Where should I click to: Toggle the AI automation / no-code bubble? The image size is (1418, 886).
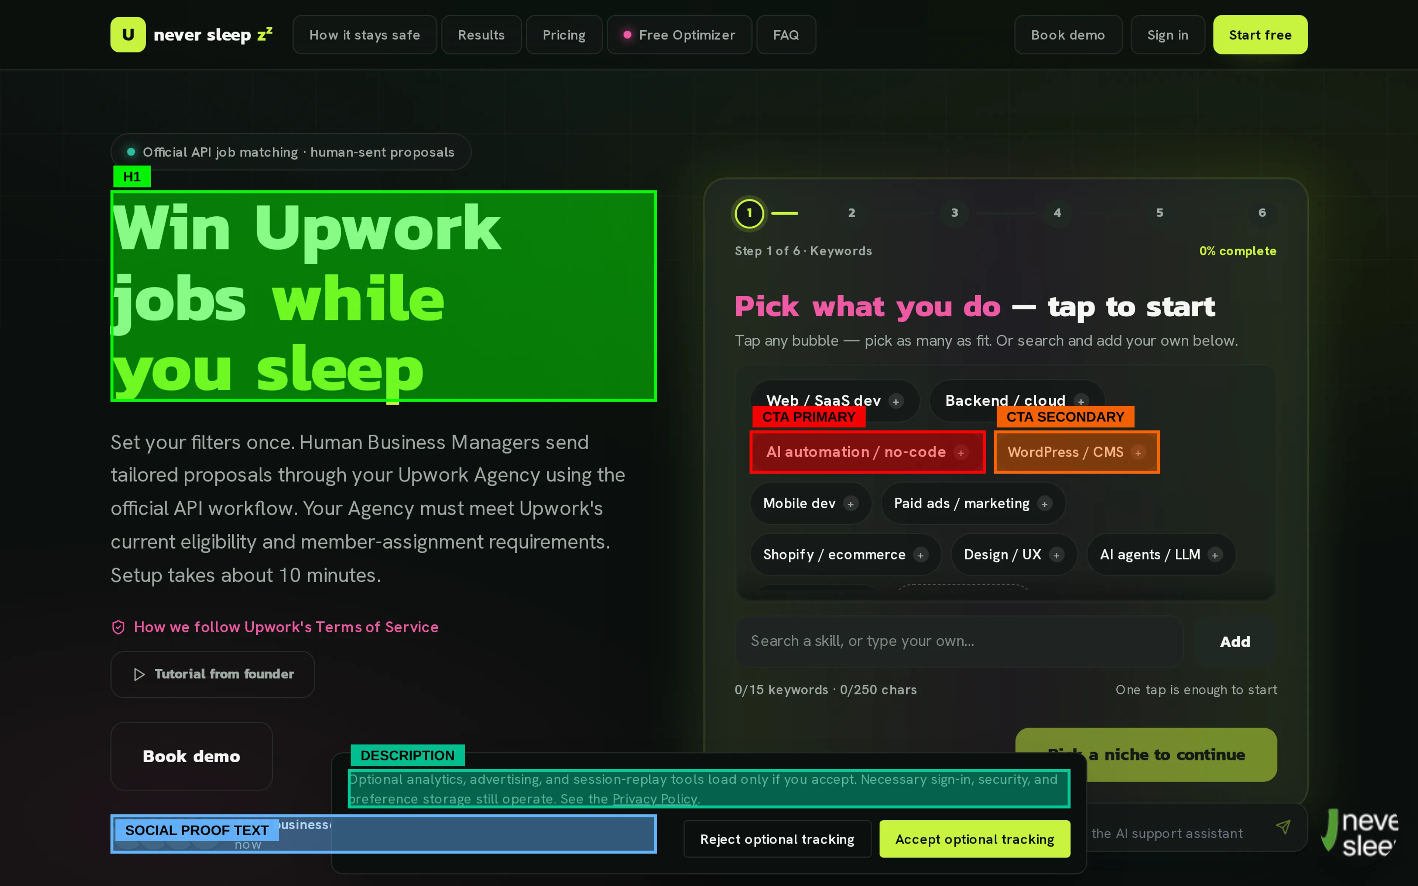click(867, 452)
